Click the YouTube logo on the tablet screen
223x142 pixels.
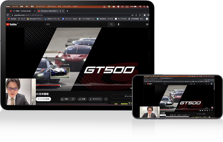[11, 24]
